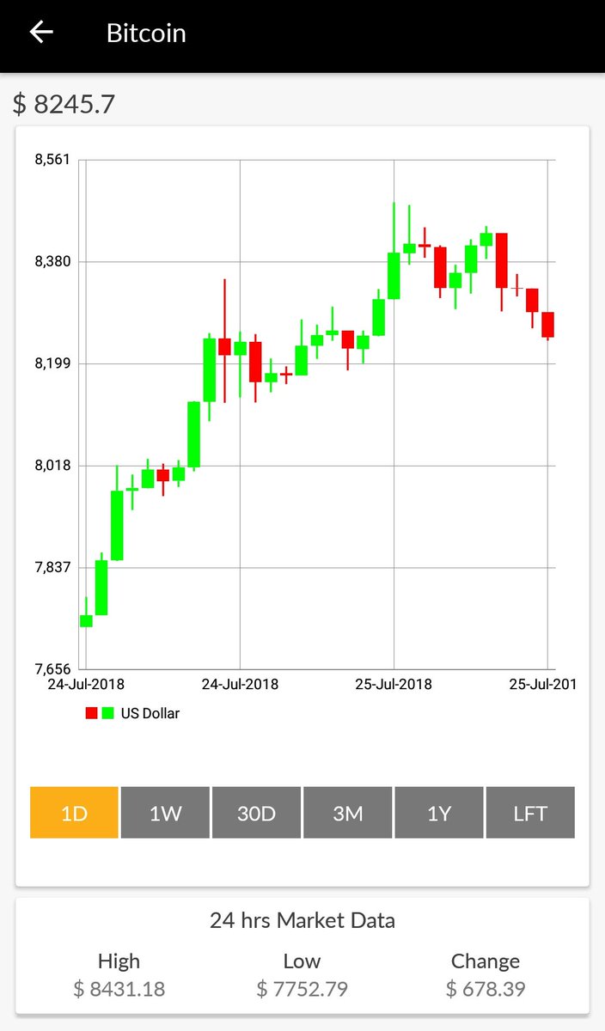The image size is (605, 1031).
Task: Tap the 8,380 axis label
Action: click(52, 261)
